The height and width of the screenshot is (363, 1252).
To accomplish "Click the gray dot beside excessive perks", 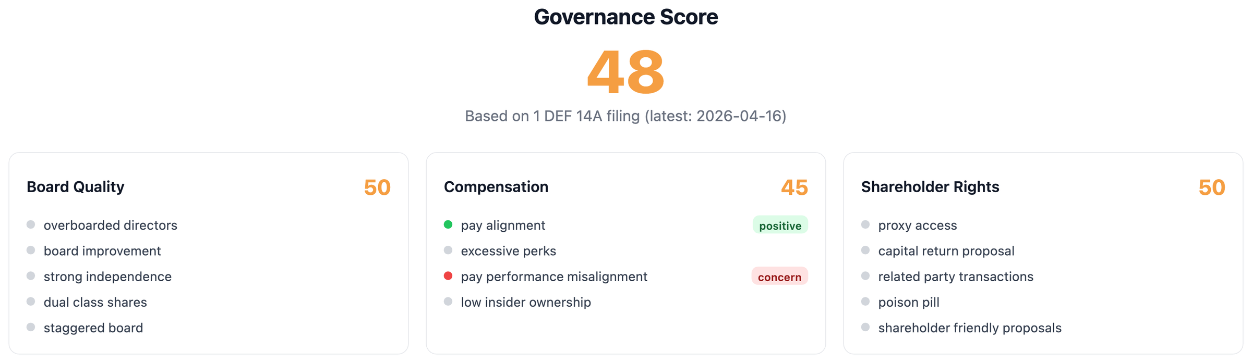I will (x=448, y=250).
